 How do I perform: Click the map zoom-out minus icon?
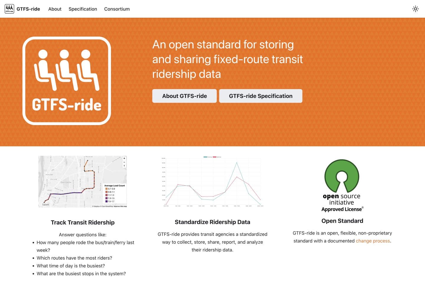click(x=124, y=162)
